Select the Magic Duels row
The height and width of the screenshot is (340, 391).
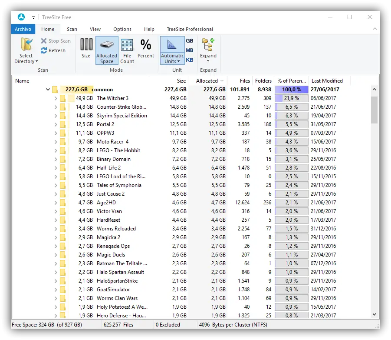[191, 255]
